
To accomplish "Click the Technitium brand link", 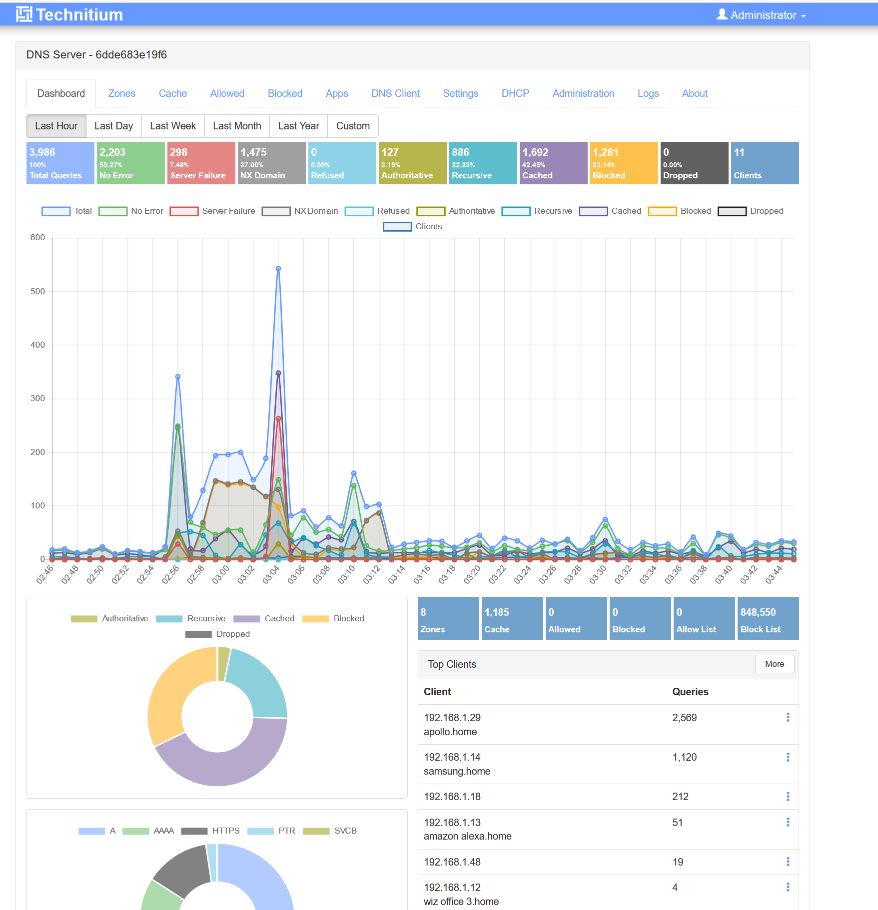I will 69,14.
